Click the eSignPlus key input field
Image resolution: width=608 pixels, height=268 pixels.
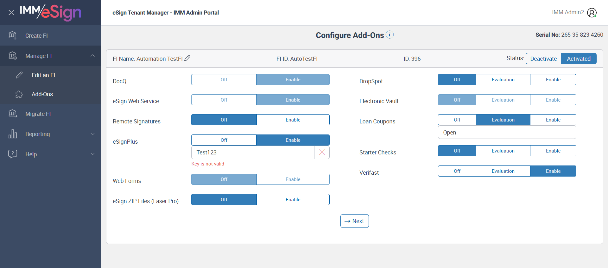click(253, 153)
